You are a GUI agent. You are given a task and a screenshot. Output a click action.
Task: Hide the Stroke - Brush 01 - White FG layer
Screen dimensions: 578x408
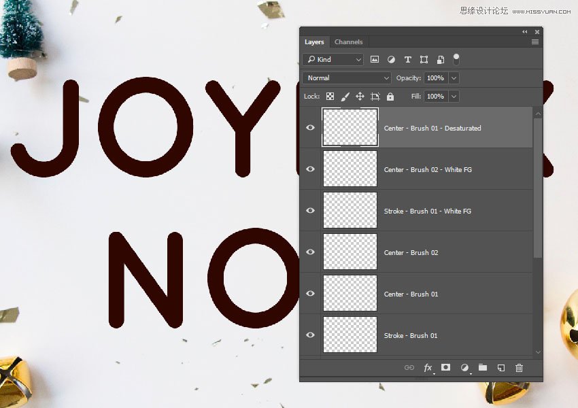[x=311, y=211]
